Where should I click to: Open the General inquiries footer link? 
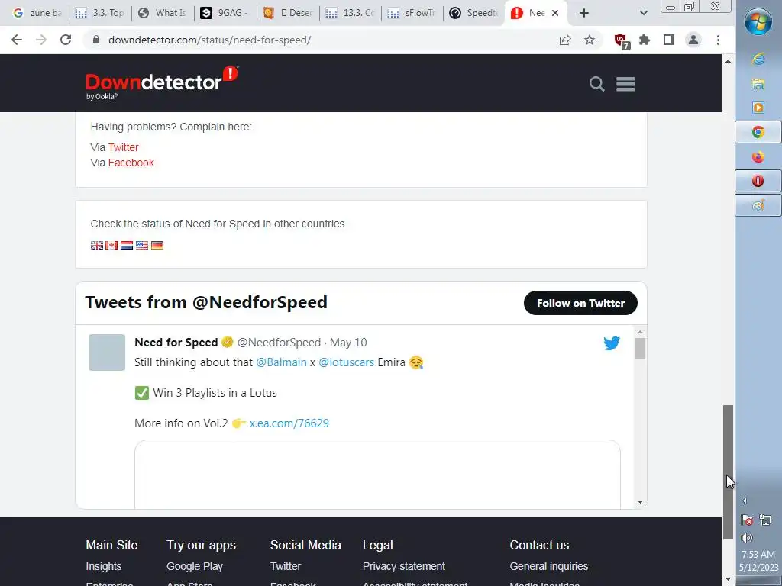click(x=549, y=567)
